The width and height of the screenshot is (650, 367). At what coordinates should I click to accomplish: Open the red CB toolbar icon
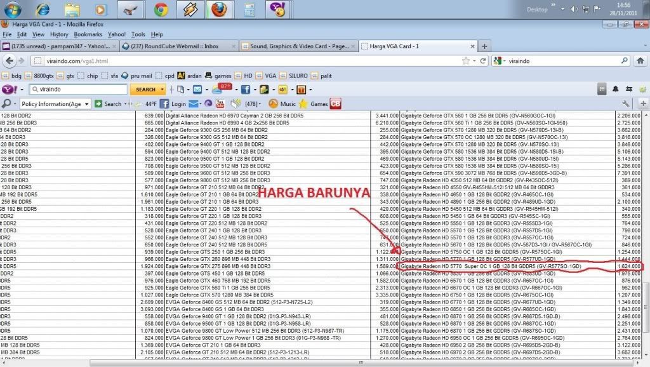[335, 103]
